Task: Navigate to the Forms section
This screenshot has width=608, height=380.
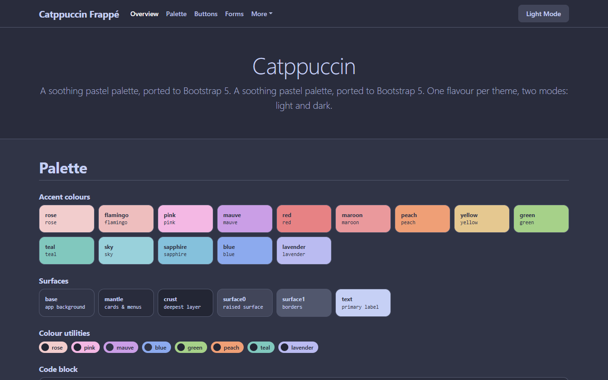Action: point(234,14)
